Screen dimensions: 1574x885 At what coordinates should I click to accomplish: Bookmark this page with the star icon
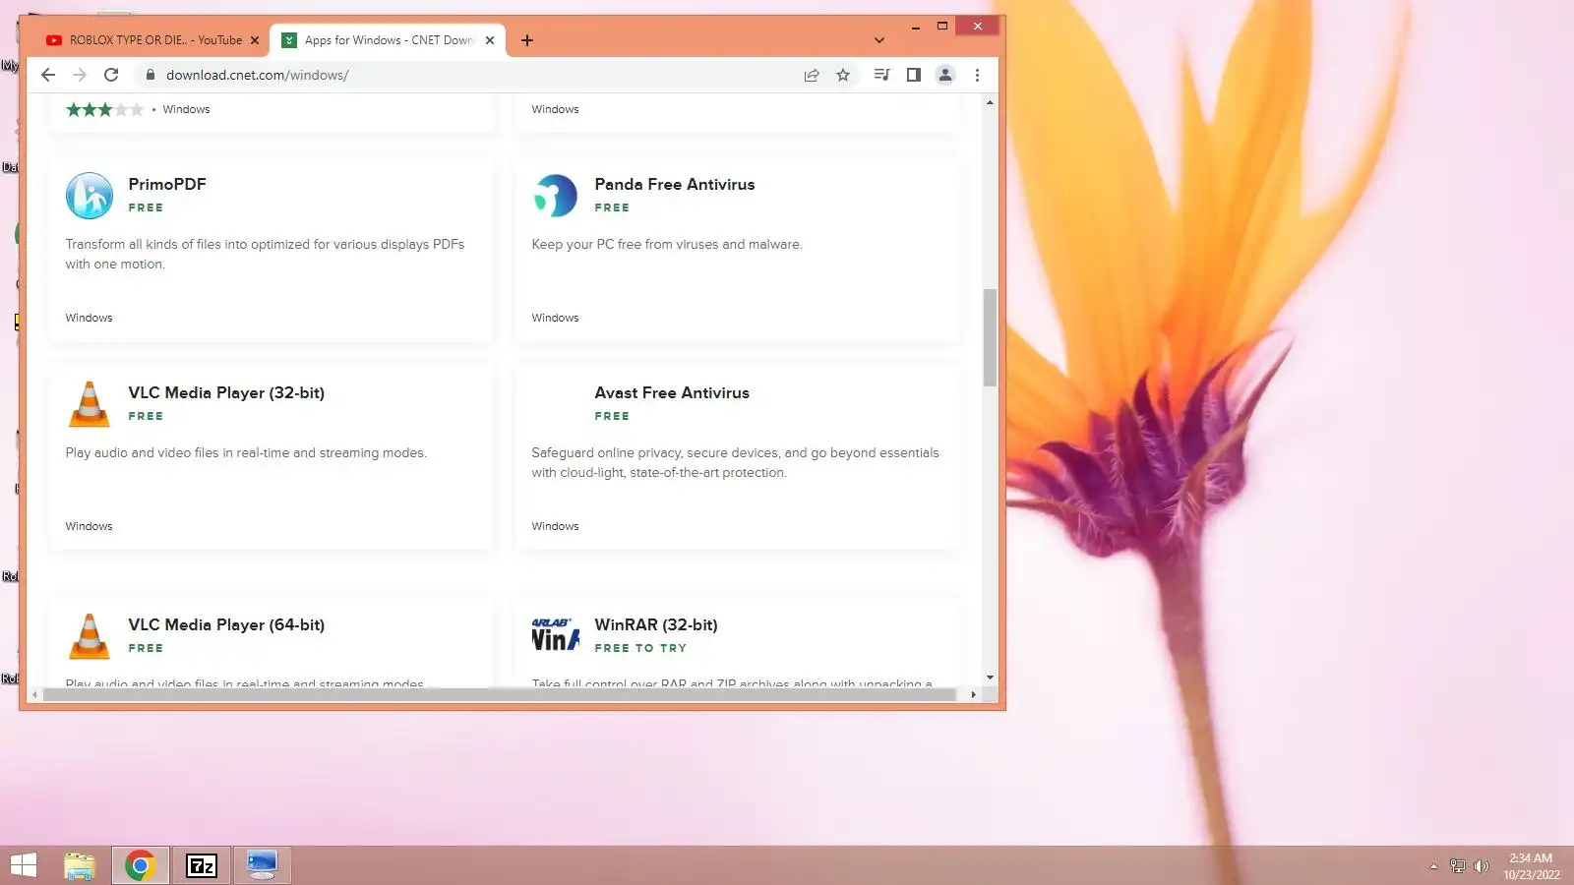click(x=843, y=75)
